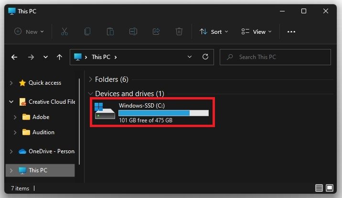This screenshot has width=342, height=198.
Task: Open the New item menu
Action: click(29, 31)
